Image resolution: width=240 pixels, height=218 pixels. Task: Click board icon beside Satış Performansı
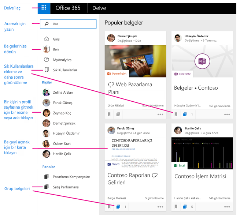[47, 187]
